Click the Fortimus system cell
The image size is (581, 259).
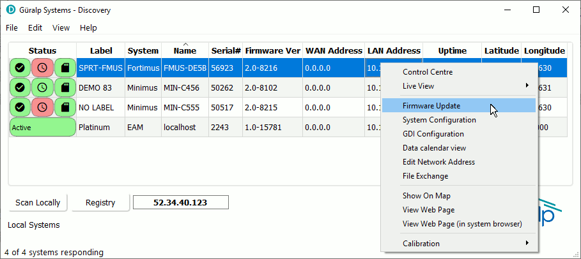pos(143,68)
